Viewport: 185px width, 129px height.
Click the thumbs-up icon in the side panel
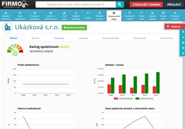(183, 37)
